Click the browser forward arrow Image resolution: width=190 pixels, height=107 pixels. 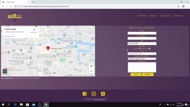click(7, 7)
